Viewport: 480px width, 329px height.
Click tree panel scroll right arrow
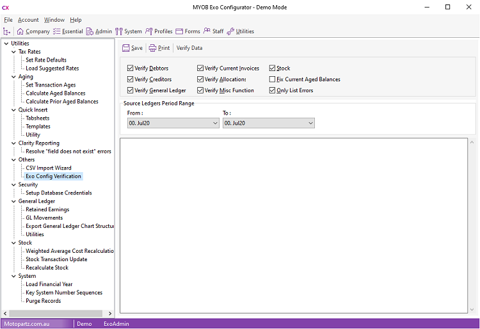tap(110, 314)
